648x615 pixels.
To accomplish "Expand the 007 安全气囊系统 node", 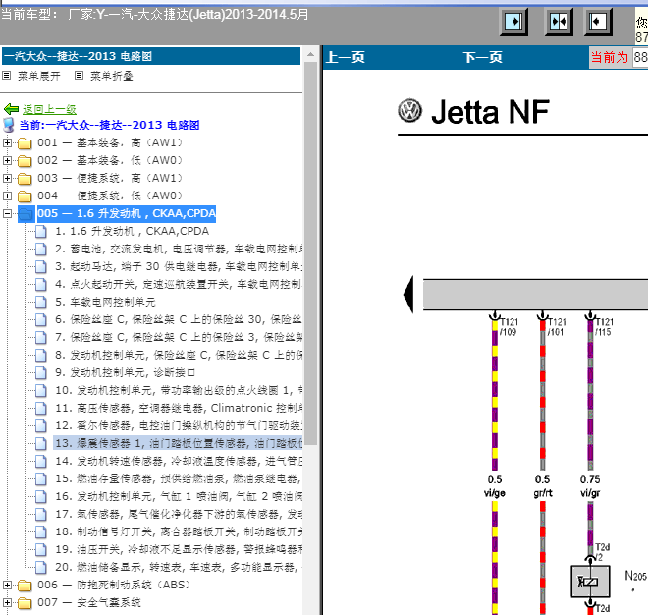I will [x=7, y=603].
